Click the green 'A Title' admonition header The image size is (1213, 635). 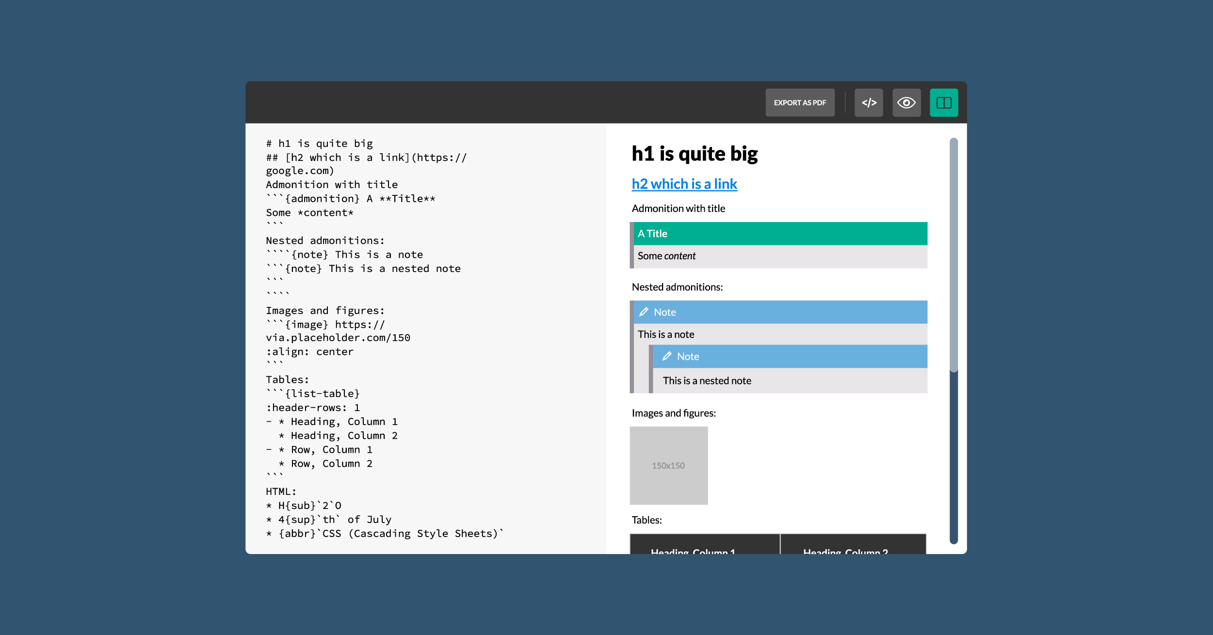[780, 234]
